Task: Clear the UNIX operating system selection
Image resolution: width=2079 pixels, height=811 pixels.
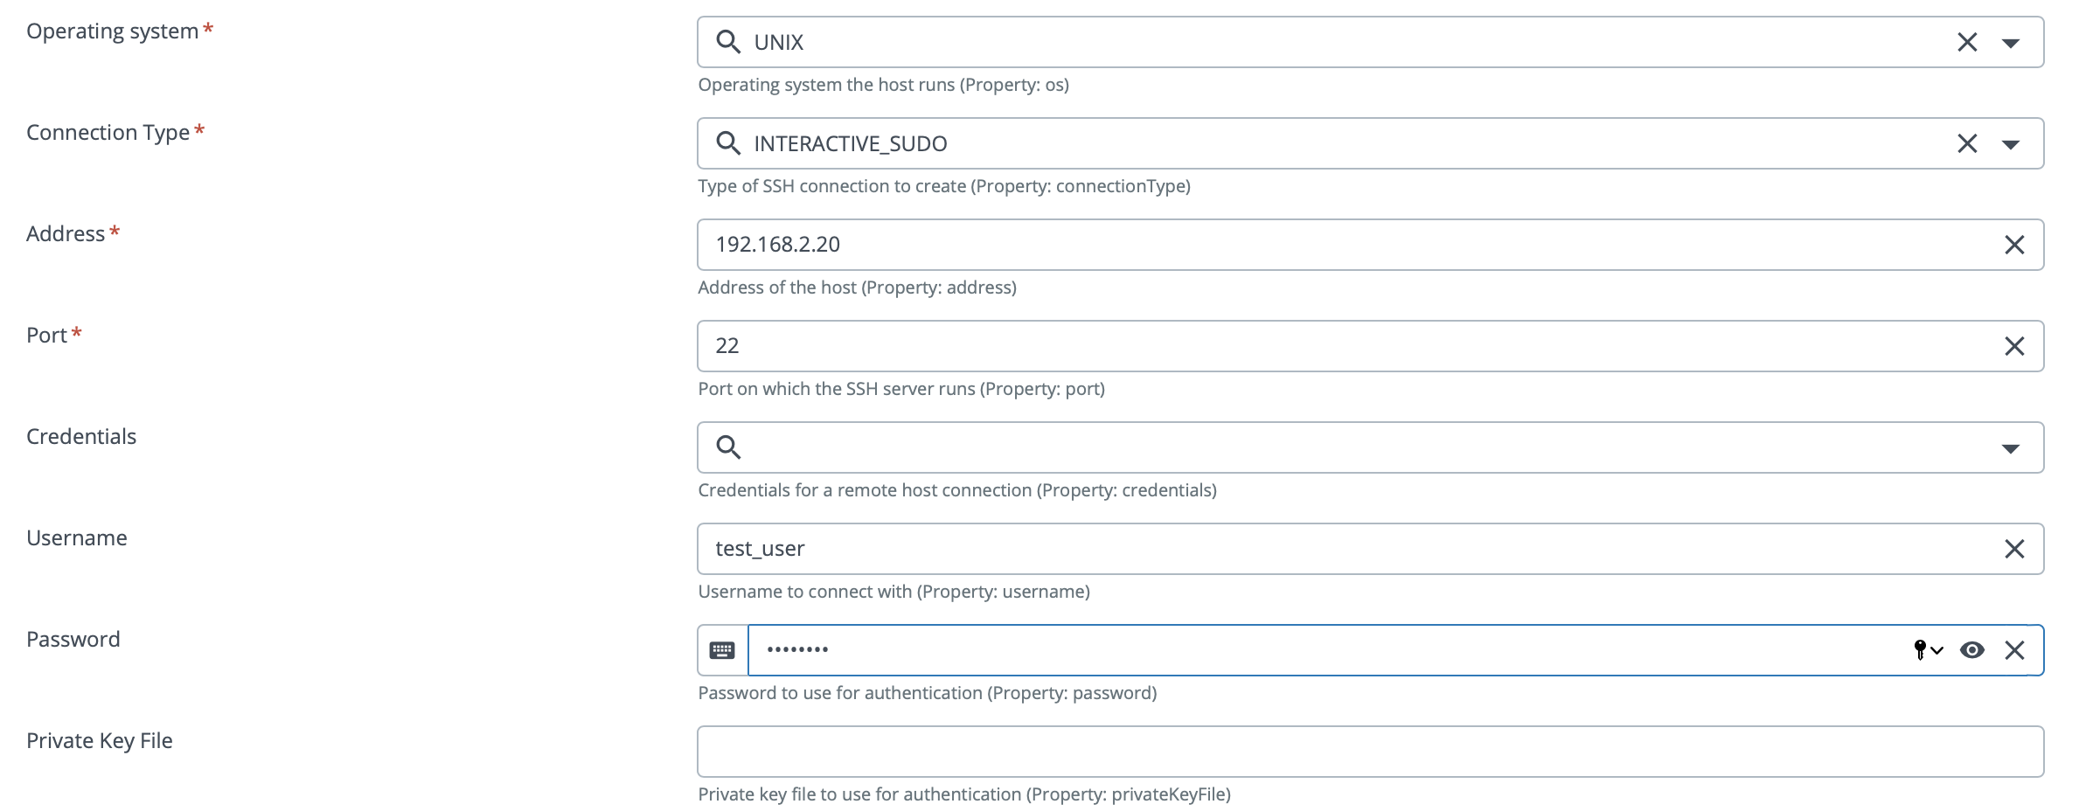Action: coord(1967,42)
